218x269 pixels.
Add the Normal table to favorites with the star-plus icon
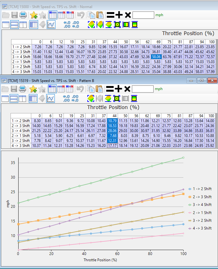pos(34,15)
